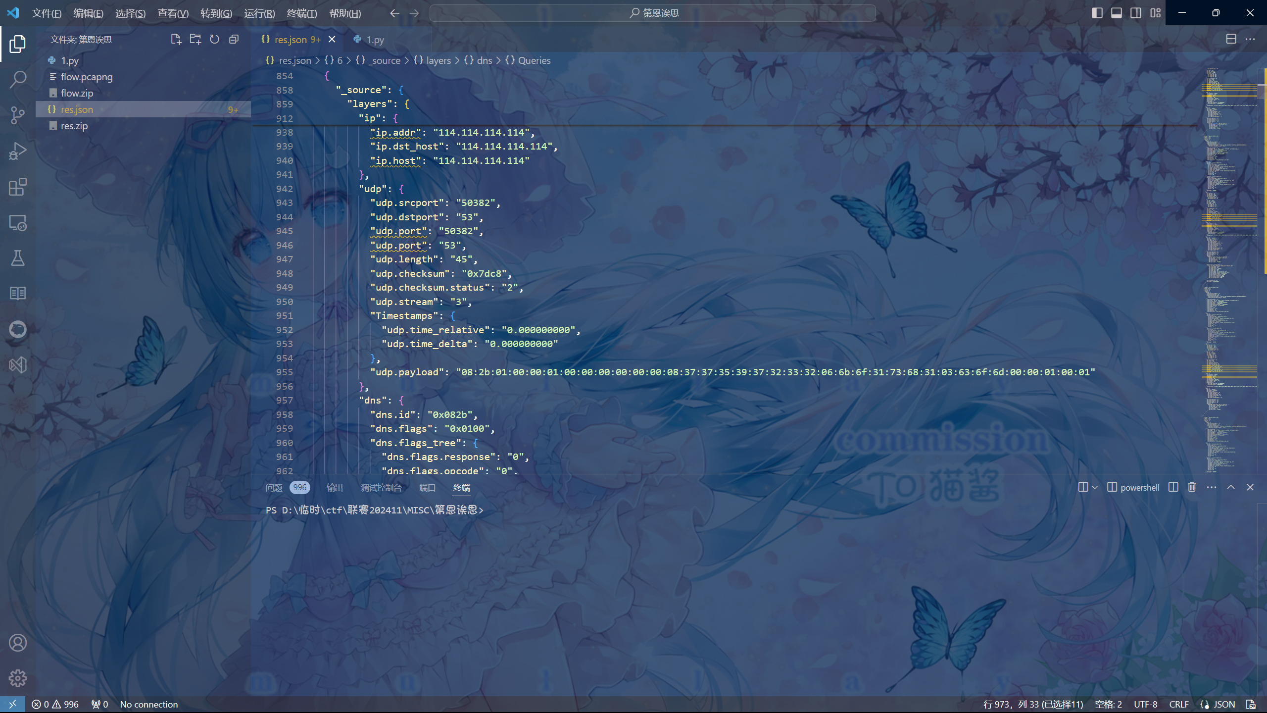Kill the terminal with trash icon
Screen dimensions: 1267x713
click(1192, 487)
